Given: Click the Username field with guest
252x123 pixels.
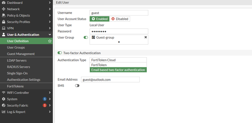Looking at the screenshot, I should coord(119,13).
